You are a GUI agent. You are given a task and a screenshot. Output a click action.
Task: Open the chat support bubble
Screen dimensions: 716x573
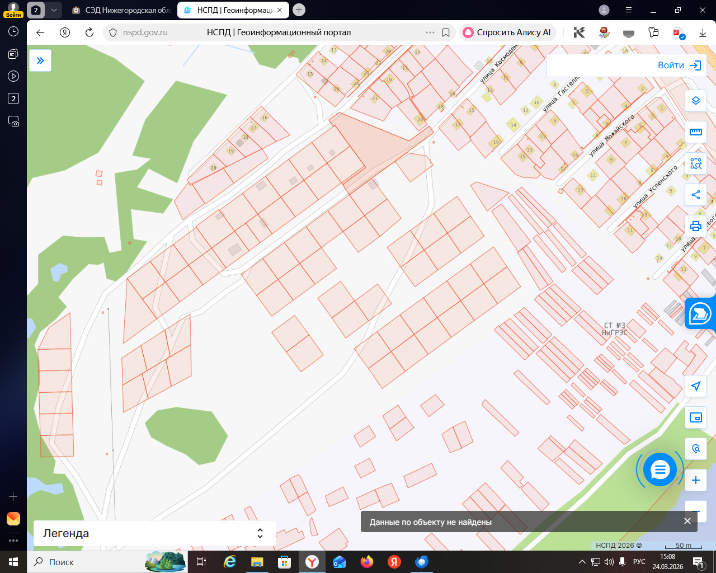click(660, 470)
